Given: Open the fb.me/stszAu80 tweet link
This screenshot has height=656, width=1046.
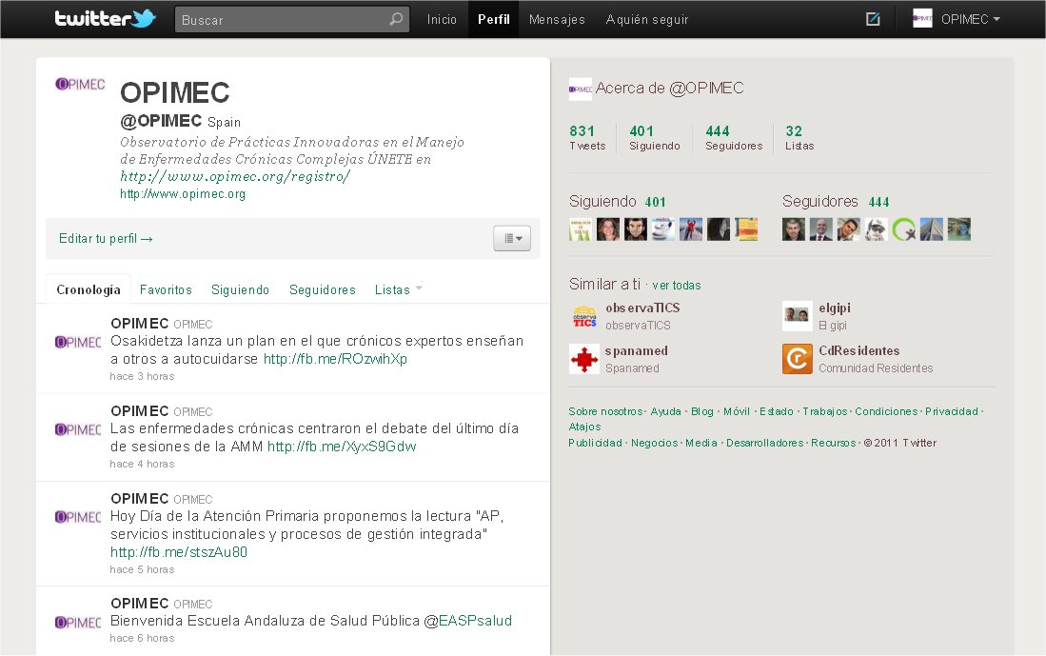Looking at the screenshot, I should (x=179, y=552).
